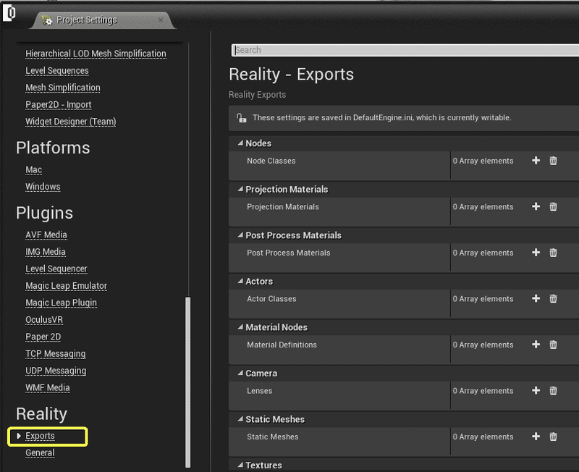
Task: Collapse the Camera section
Action: (240, 373)
